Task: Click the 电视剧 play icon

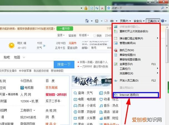Action: click(x=22, y=88)
